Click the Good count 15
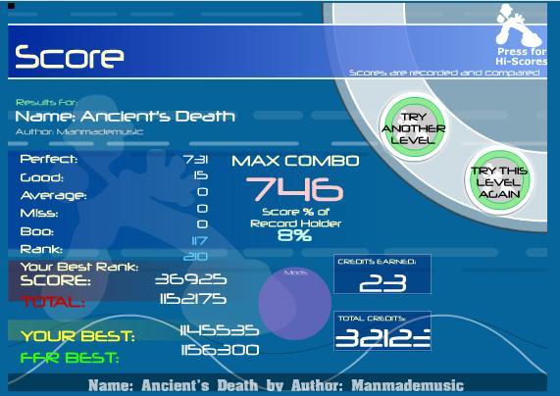Screen dimensions: 560x396 [201, 175]
